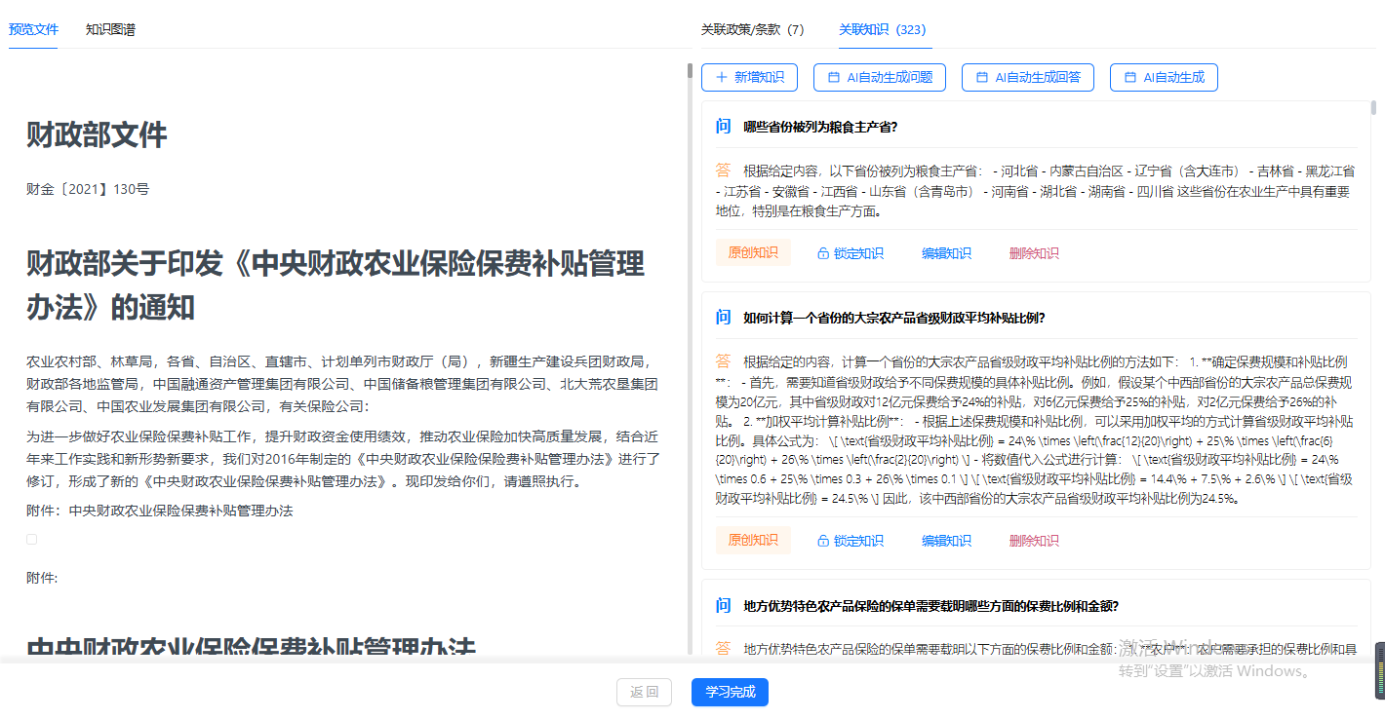The image size is (1385, 720).
Task: Click the knowledge list scrollbar on right
Action: tap(1374, 107)
